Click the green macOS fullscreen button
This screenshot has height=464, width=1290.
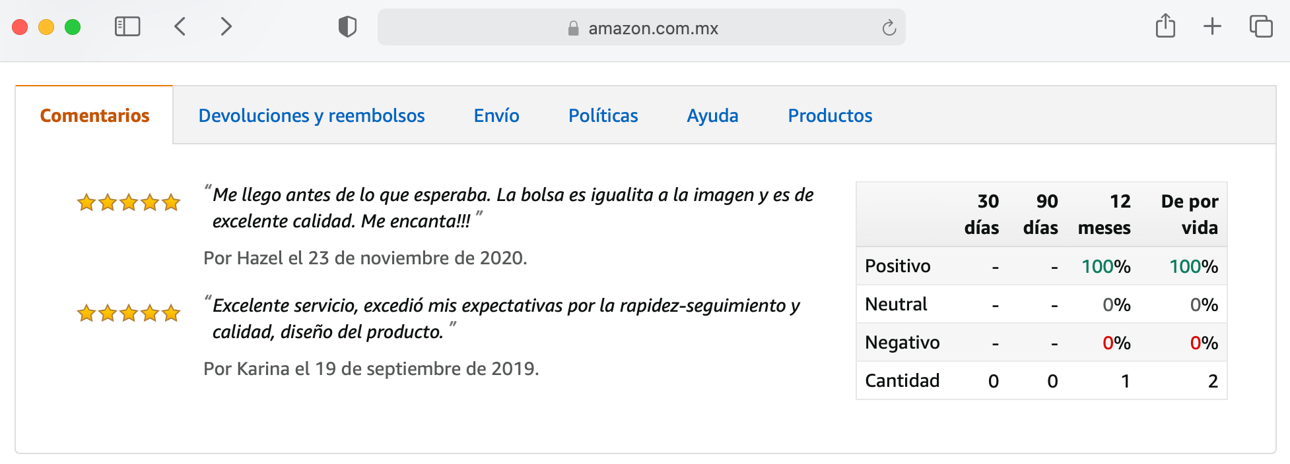click(x=73, y=27)
